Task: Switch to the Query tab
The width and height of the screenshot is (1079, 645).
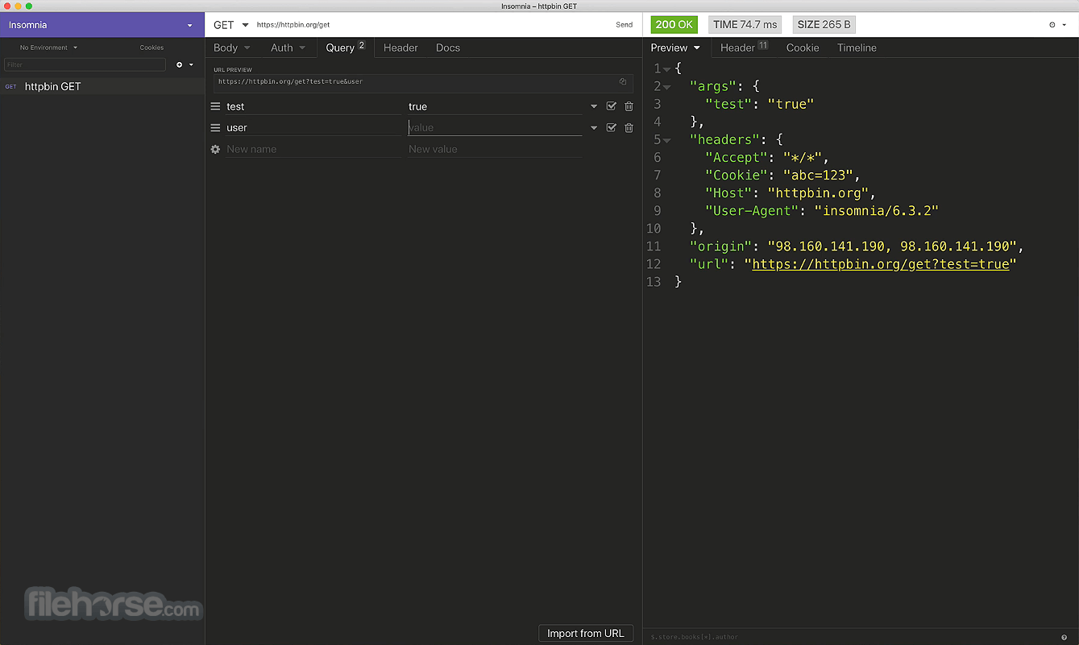Action: (346, 48)
